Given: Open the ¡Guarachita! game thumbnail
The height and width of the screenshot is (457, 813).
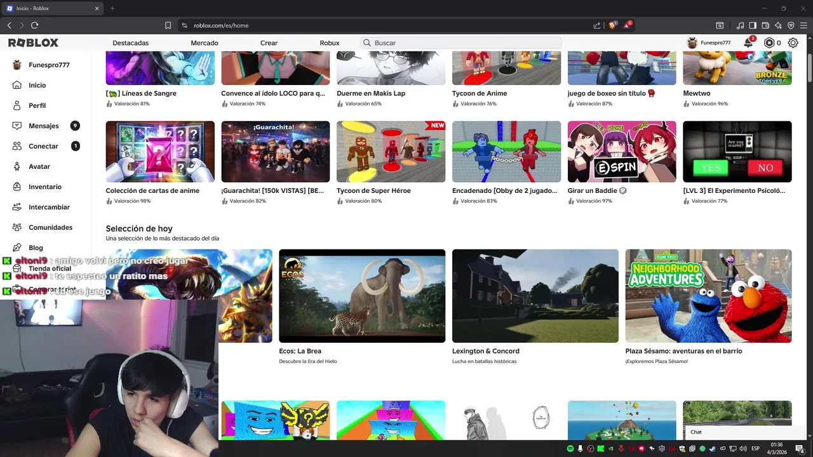Looking at the screenshot, I should tap(276, 152).
